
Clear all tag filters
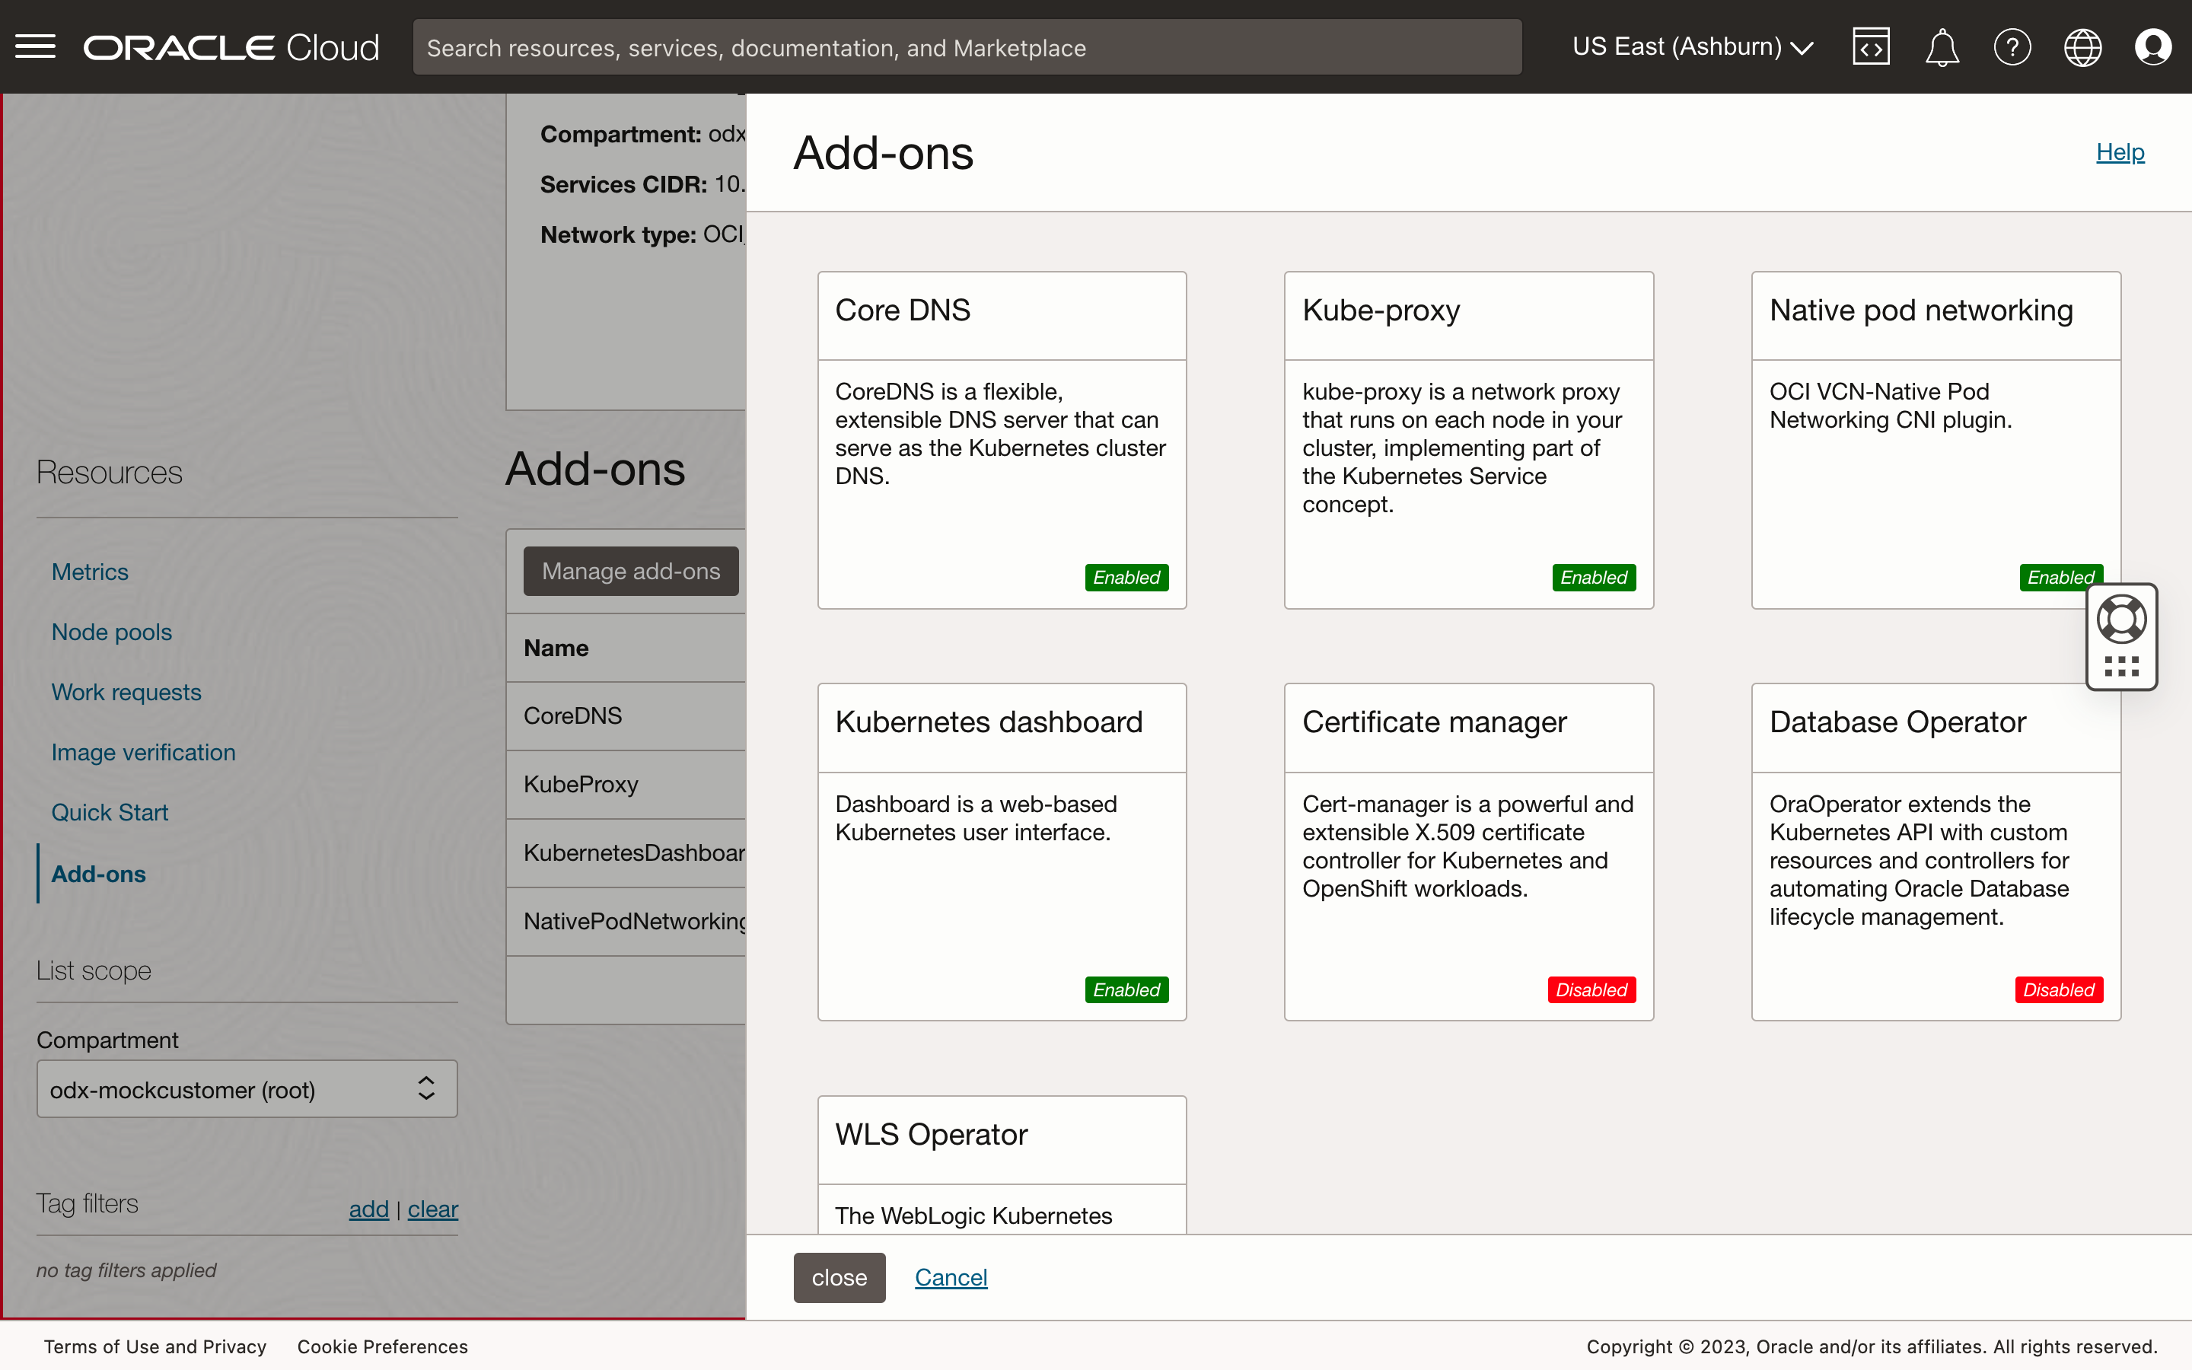(432, 1209)
